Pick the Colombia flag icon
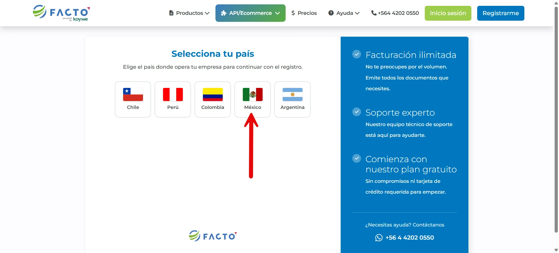This screenshot has width=559, height=253. tap(213, 94)
